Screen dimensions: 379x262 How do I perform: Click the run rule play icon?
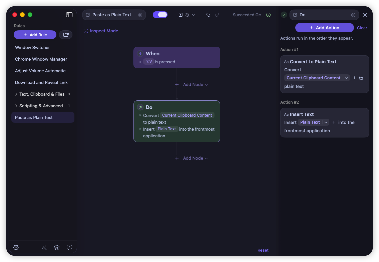(x=180, y=15)
